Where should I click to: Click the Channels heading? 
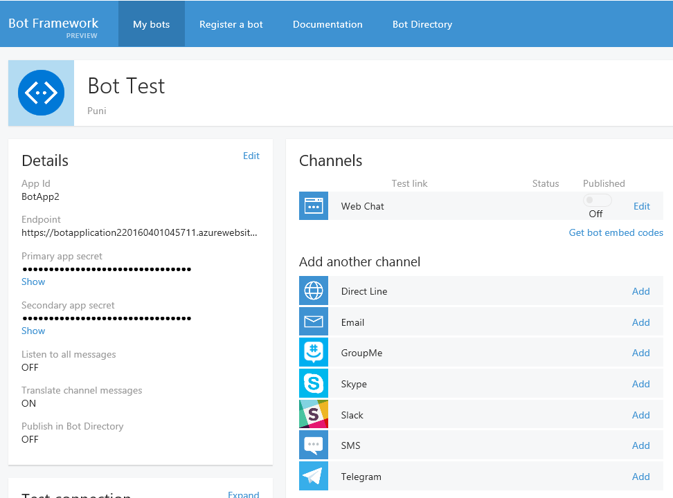(330, 160)
